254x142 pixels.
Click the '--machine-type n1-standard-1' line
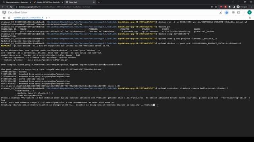pyautogui.click(x=34, y=93)
